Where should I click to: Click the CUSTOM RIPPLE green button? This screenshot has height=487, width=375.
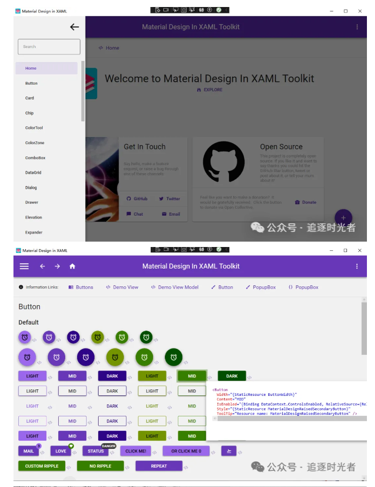tap(41, 466)
